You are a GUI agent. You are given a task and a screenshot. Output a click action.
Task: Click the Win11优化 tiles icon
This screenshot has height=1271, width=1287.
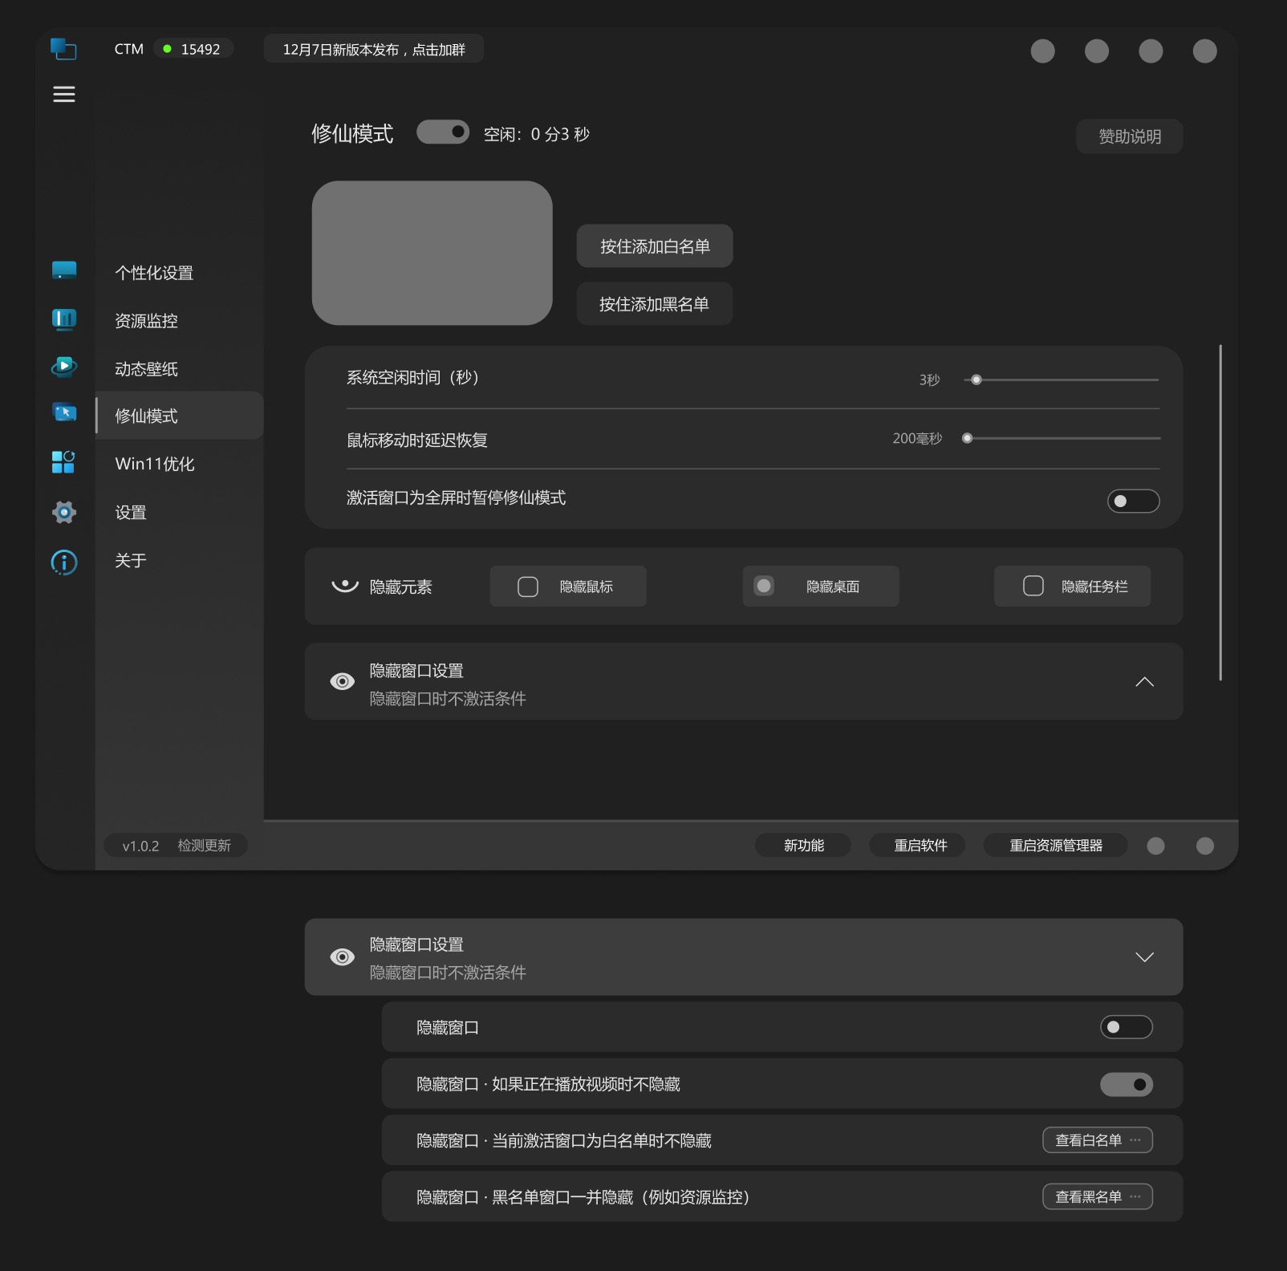coord(63,462)
